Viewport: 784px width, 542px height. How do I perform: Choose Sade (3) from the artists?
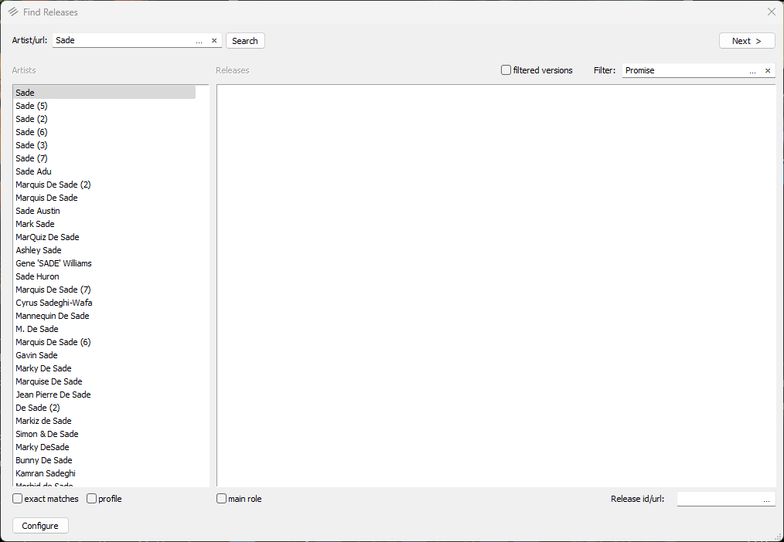(x=104, y=145)
